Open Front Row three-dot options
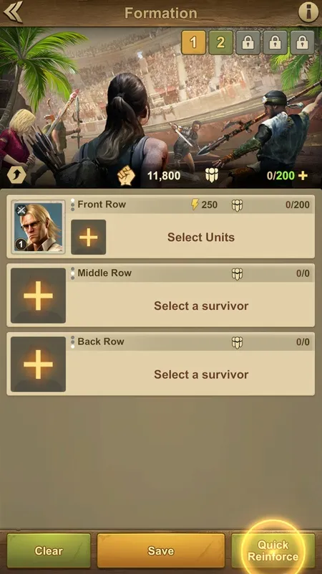 pos(73,204)
